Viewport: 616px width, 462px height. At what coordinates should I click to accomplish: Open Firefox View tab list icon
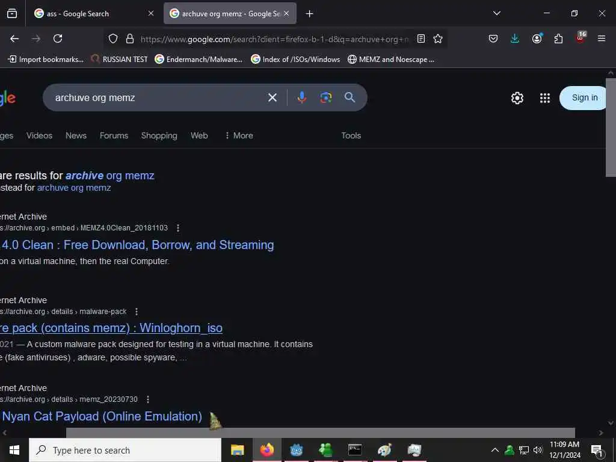(12, 14)
